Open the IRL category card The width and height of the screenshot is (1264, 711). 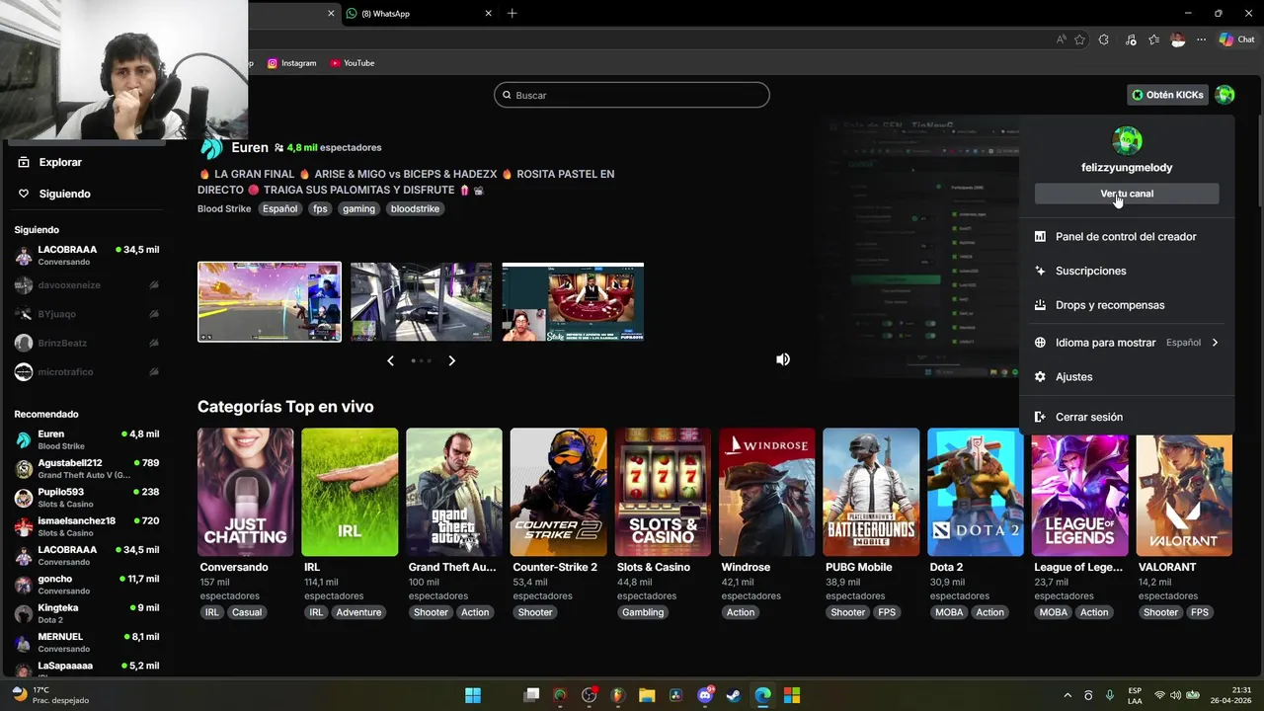(350, 492)
